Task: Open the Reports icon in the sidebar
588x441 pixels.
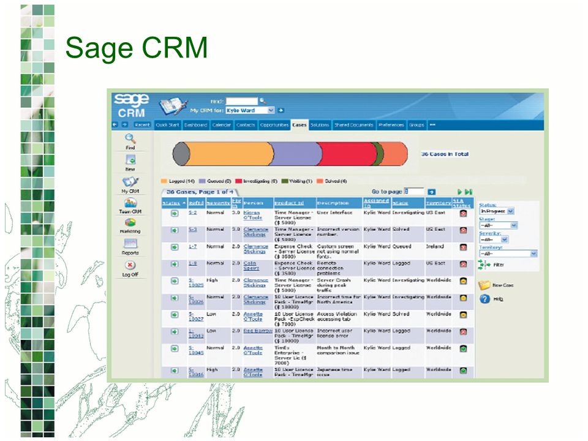Action: [130, 244]
